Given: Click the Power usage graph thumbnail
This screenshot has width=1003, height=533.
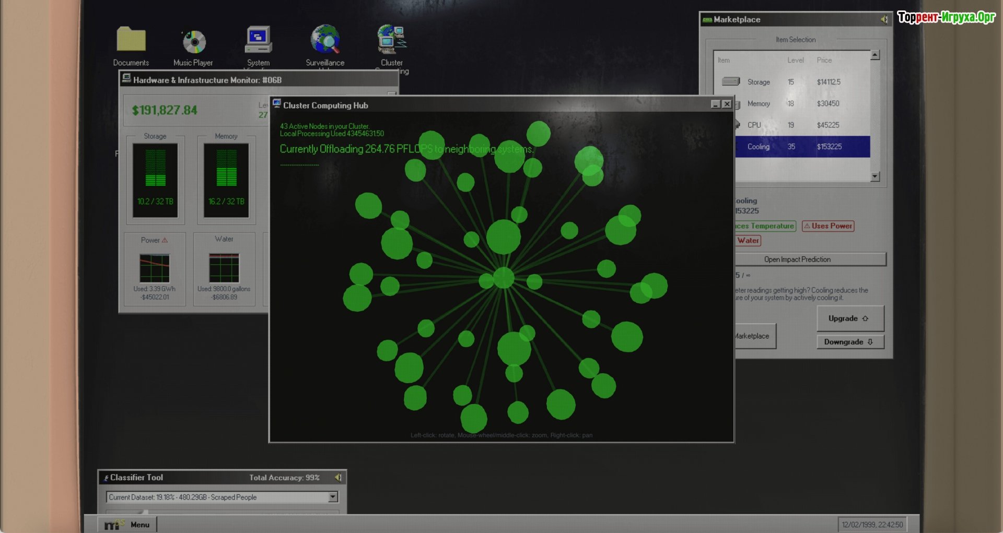Looking at the screenshot, I should (155, 268).
